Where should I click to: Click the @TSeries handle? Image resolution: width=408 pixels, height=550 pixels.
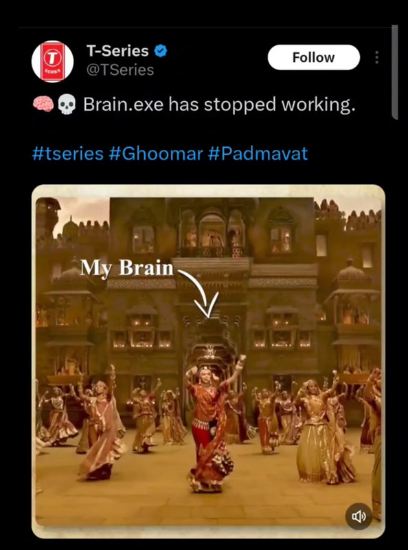coord(120,70)
